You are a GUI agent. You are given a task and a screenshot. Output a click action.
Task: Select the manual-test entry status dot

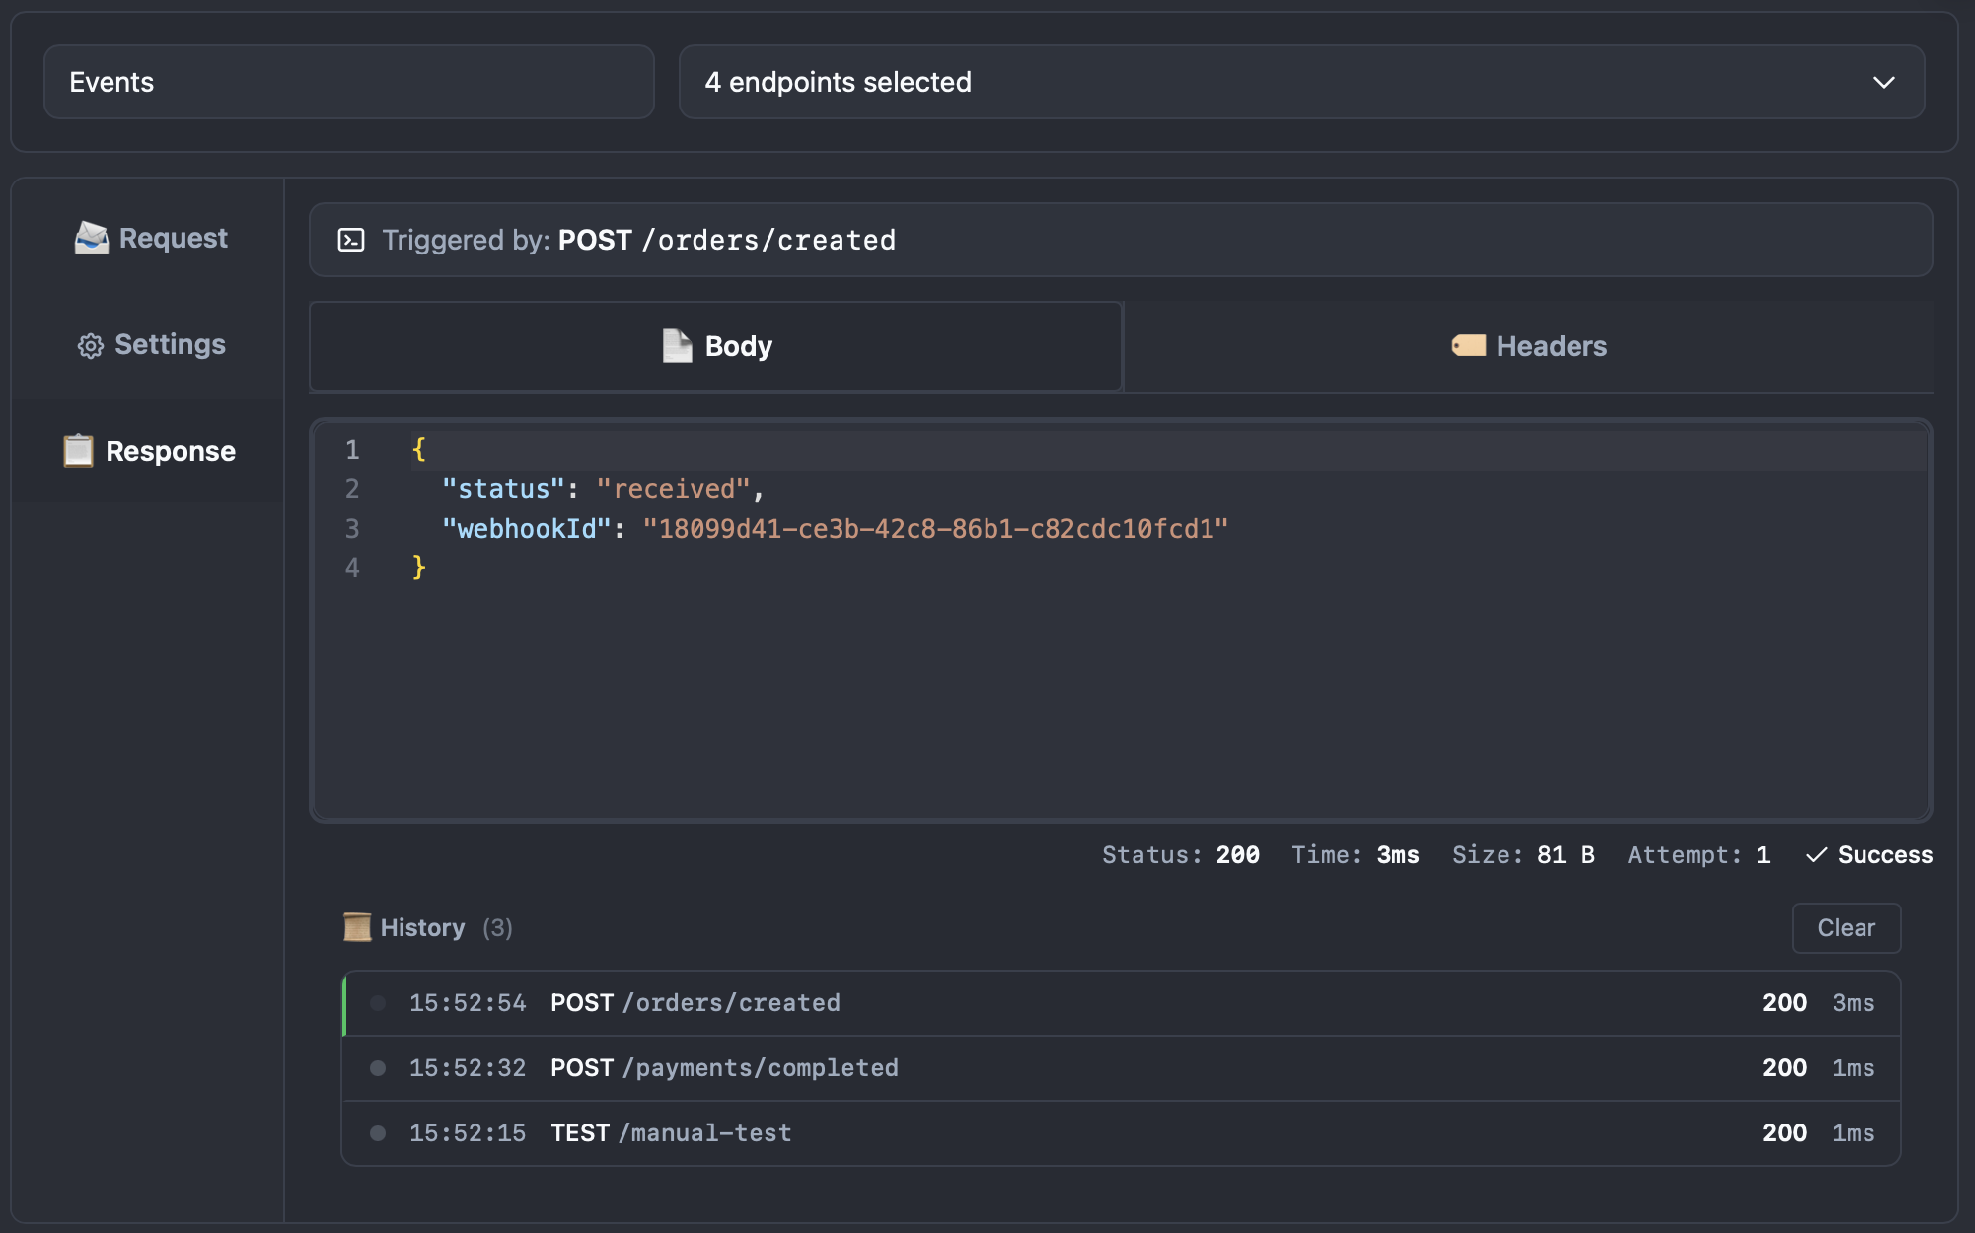(378, 1133)
